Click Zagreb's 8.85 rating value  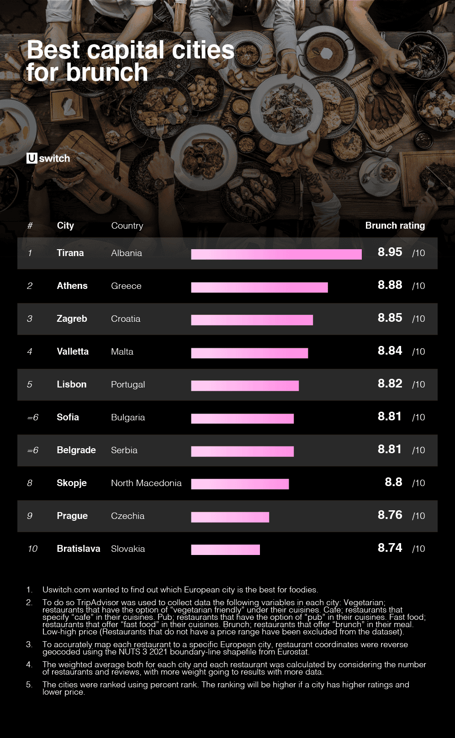390,318
